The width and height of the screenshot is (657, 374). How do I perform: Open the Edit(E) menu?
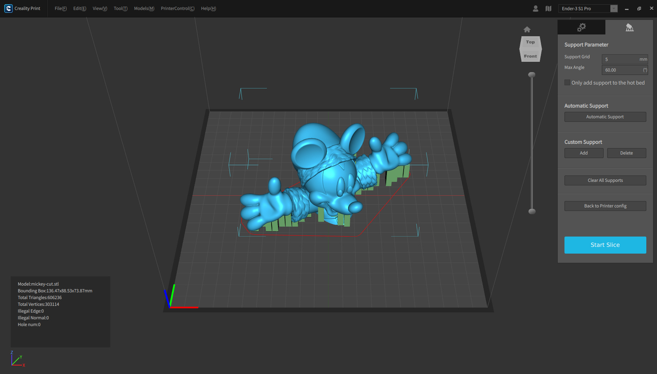coord(80,9)
